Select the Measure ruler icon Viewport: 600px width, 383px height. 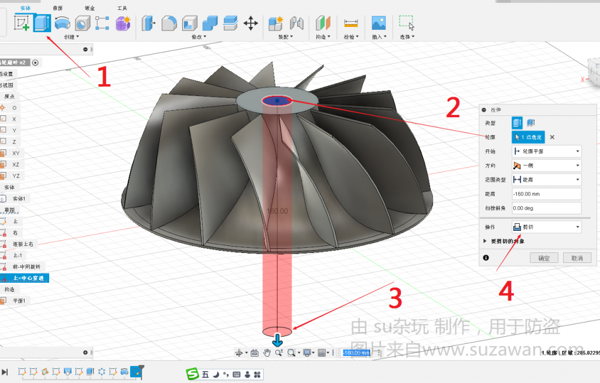pos(351,23)
